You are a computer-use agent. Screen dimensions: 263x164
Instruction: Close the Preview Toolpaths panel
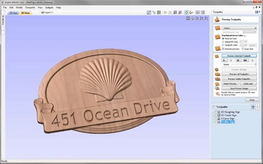[252, 100]
